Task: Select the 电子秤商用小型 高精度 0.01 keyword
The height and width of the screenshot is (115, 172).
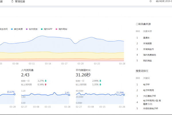Action: coord(152,102)
